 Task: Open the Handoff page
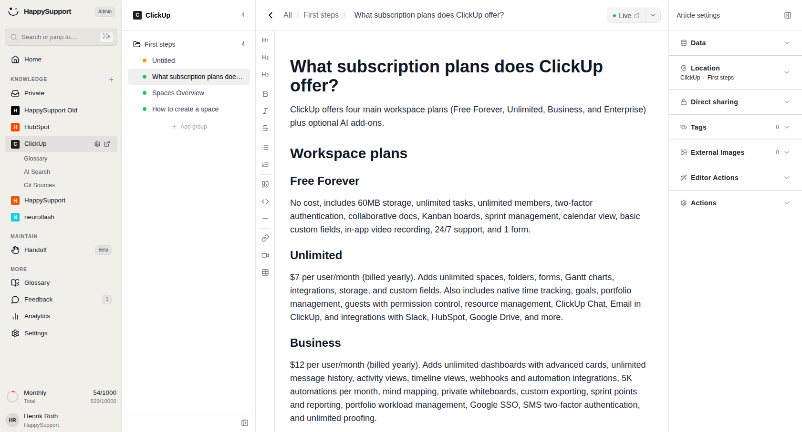coord(61,250)
